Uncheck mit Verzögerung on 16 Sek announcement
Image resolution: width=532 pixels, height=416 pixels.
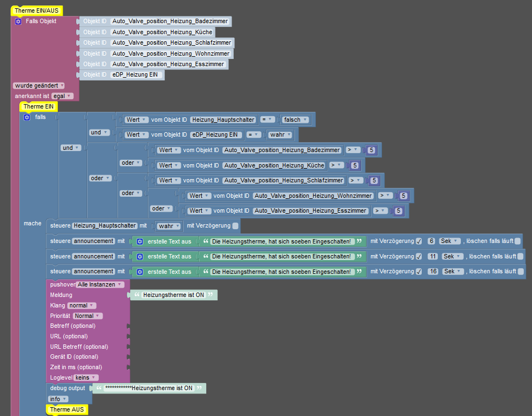point(419,271)
